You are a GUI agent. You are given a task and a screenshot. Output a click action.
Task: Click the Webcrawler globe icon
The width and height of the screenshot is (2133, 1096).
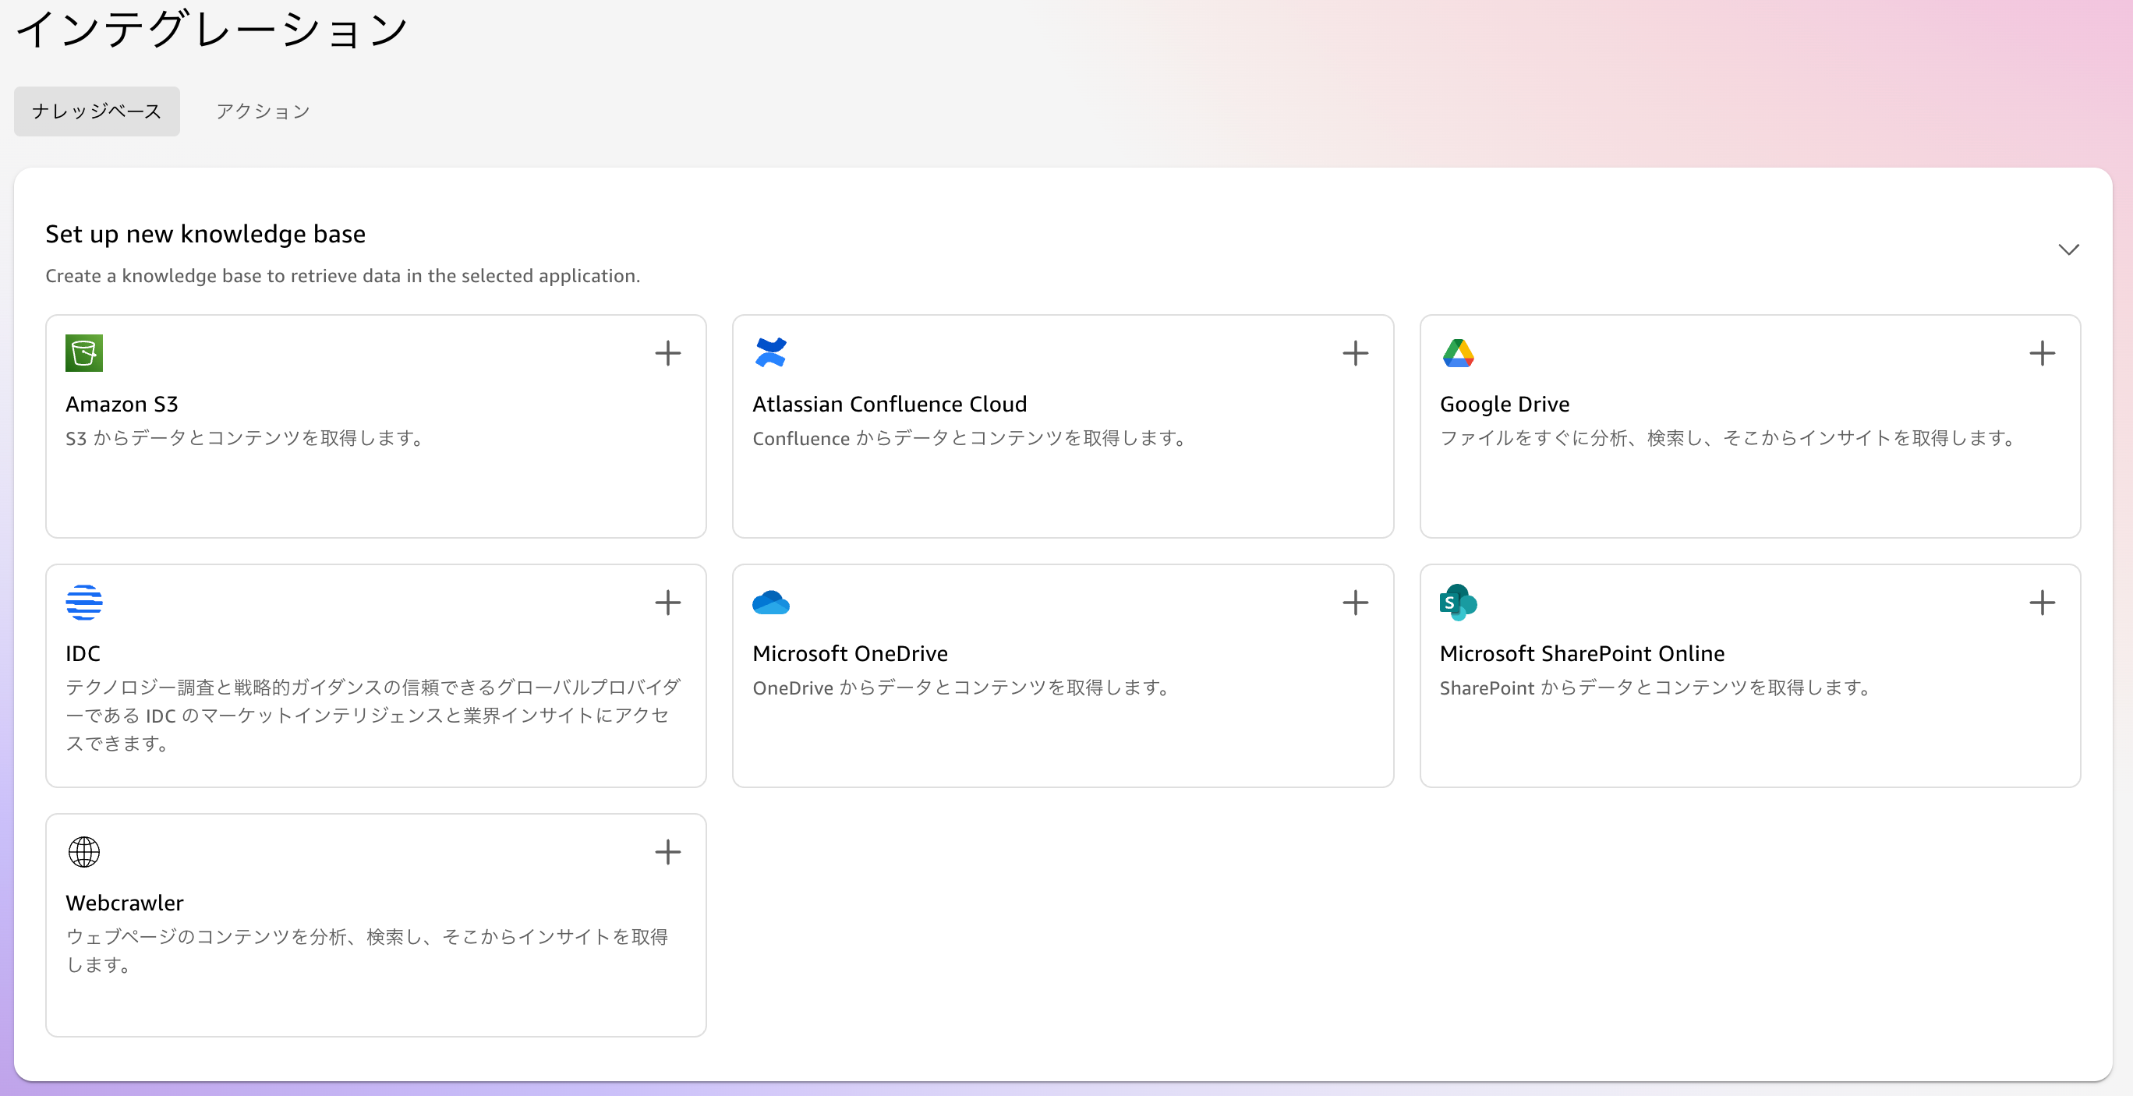pyautogui.click(x=83, y=852)
